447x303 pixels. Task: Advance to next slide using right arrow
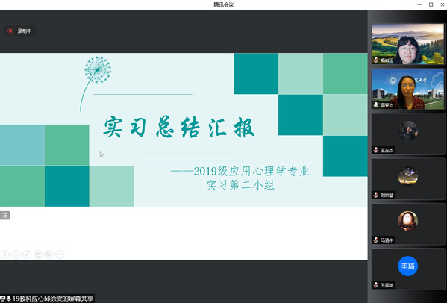coord(16,254)
